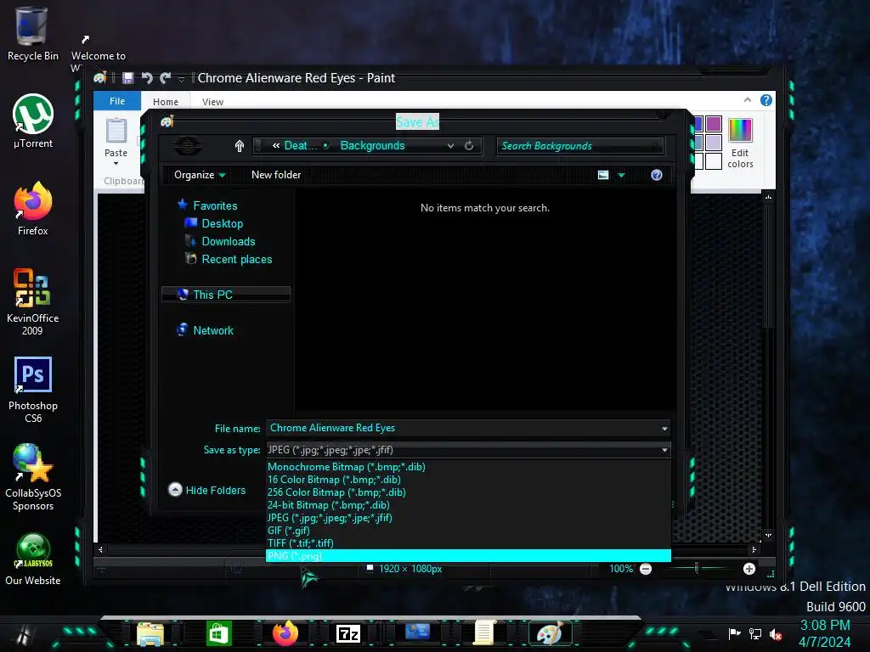Screen dimensions: 870x652
Task: Click in the Search Backgrounds box
Action: click(x=579, y=146)
